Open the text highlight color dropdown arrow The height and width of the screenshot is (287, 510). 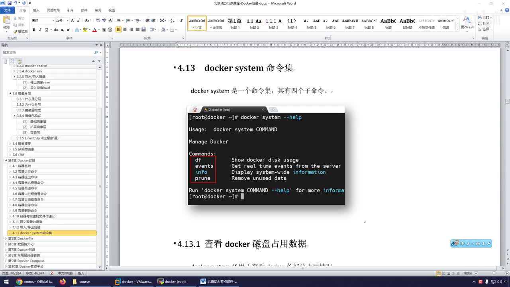(90, 30)
